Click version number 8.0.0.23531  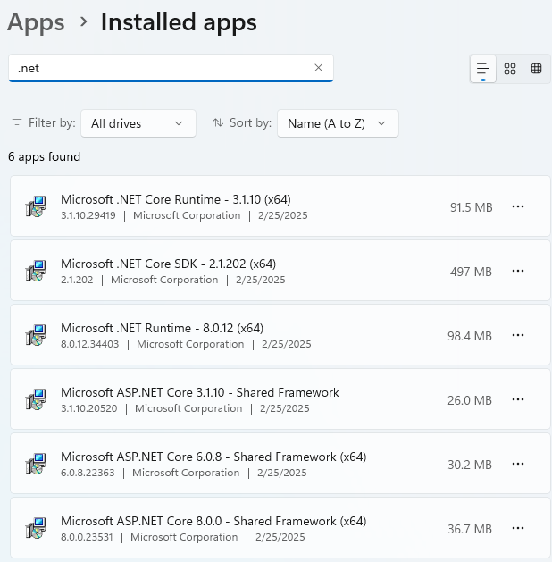[x=87, y=537]
